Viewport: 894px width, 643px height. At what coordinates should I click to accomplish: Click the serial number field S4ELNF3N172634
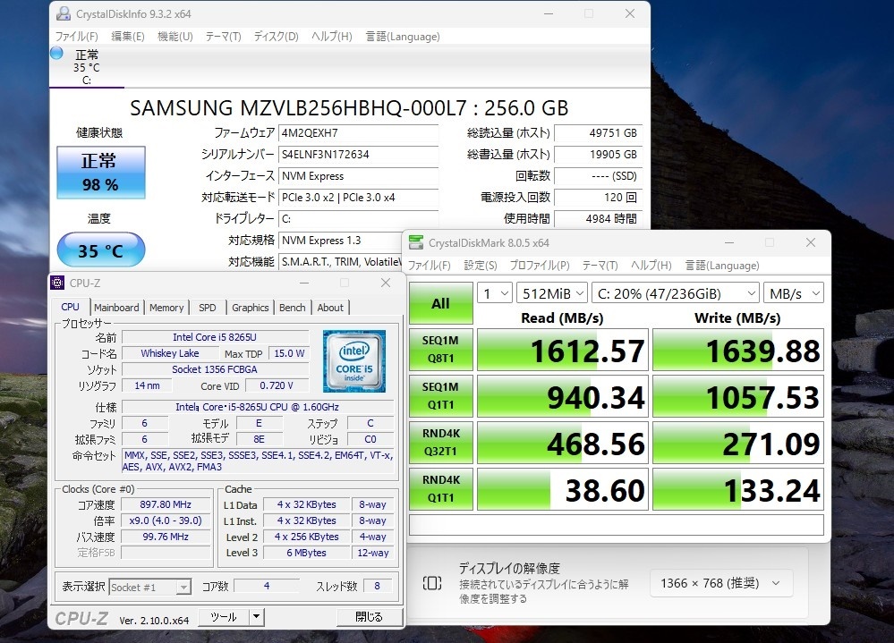click(x=358, y=155)
